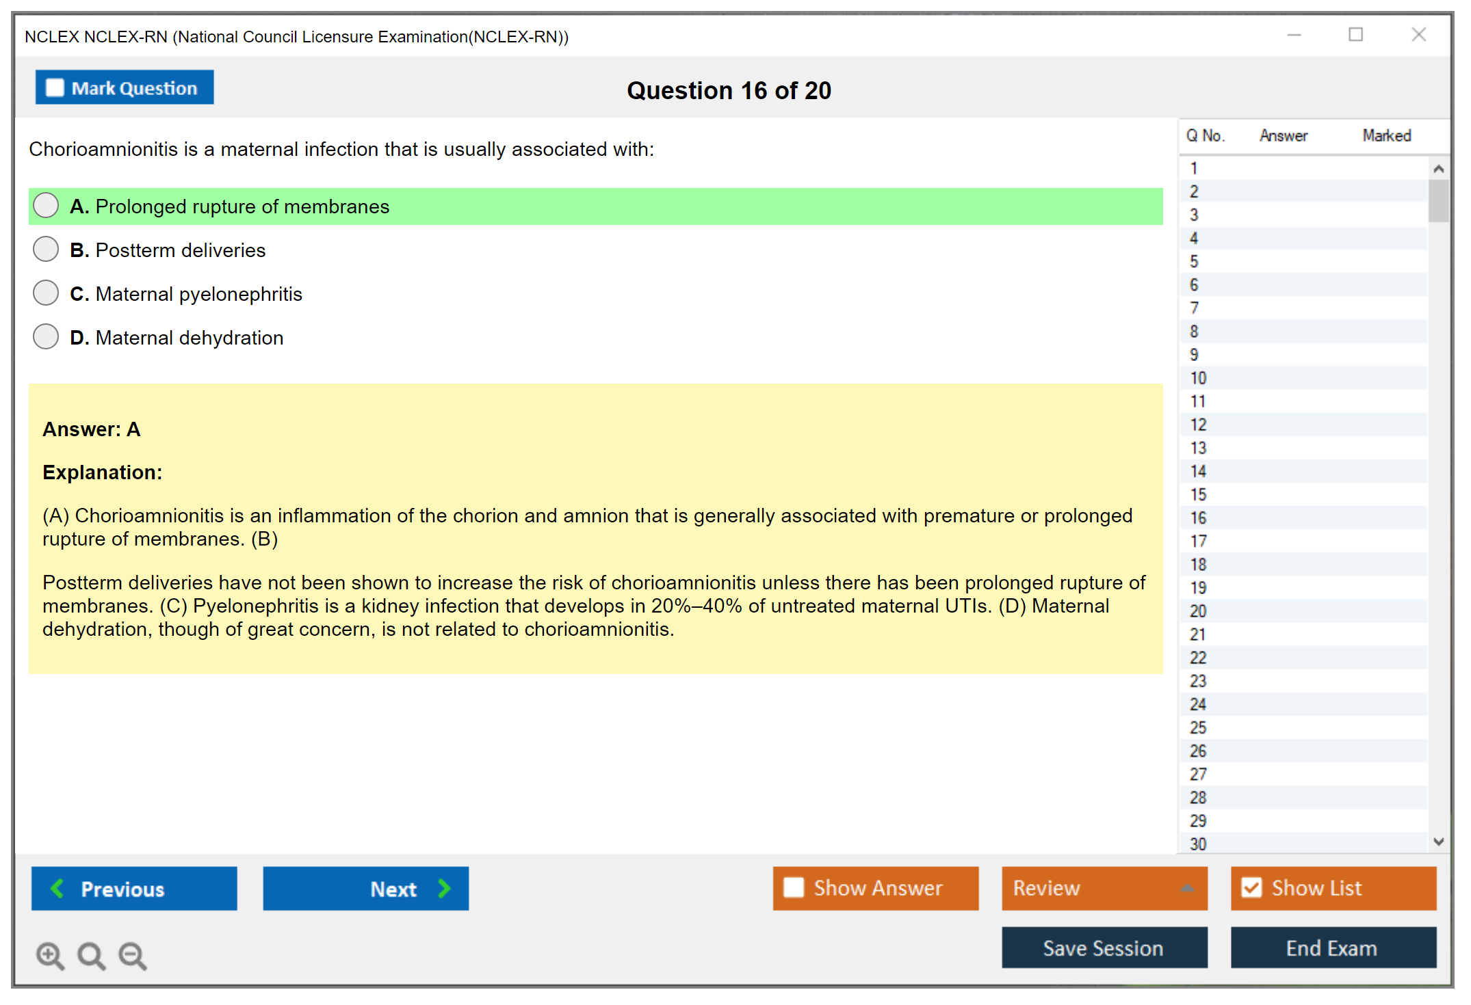Screen dimensions: 1471x1005
Task: Check the Show Answer checkbox
Action: click(x=794, y=887)
